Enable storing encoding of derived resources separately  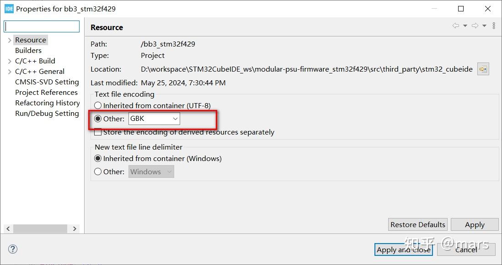98,132
